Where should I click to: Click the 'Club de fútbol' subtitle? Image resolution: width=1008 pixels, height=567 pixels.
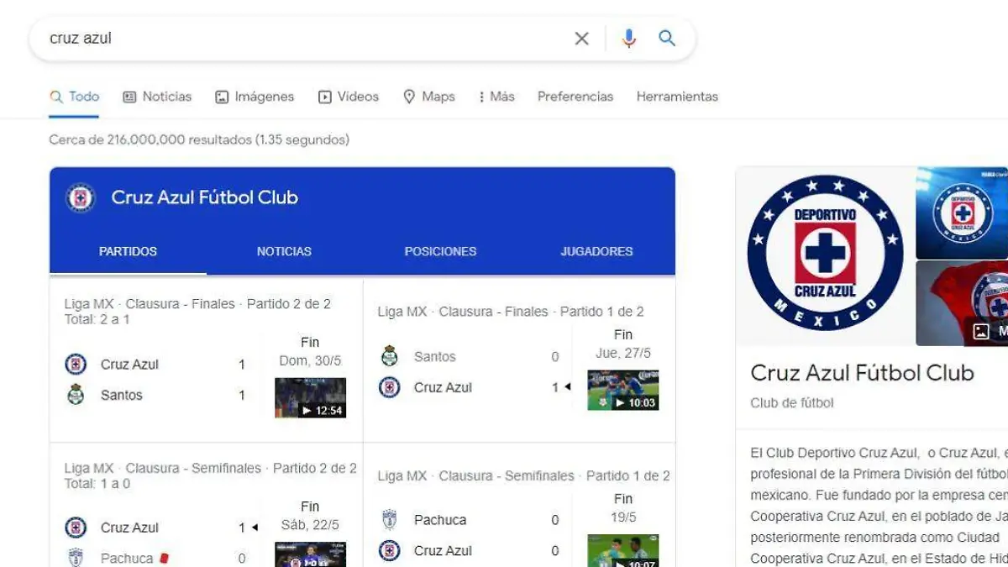(x=792, y=403)
